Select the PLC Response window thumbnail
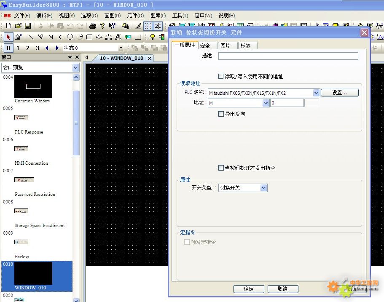Viewport: 384px width, 302px height. [x=21, y=118]
